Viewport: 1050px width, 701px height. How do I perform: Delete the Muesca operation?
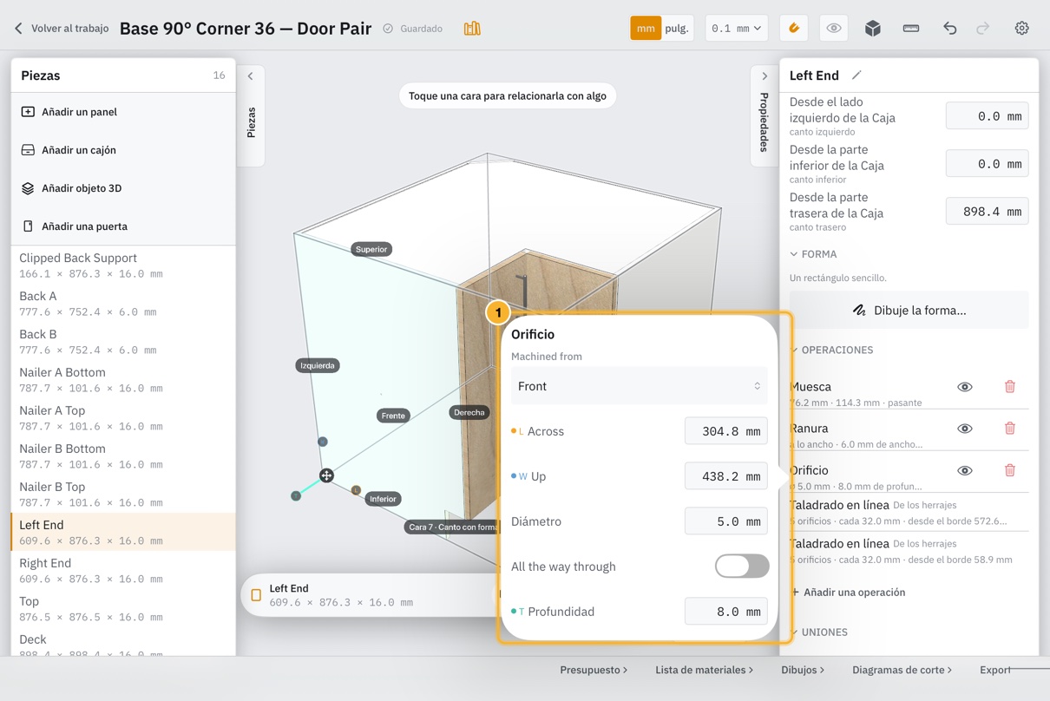[x=1010, y=387]
